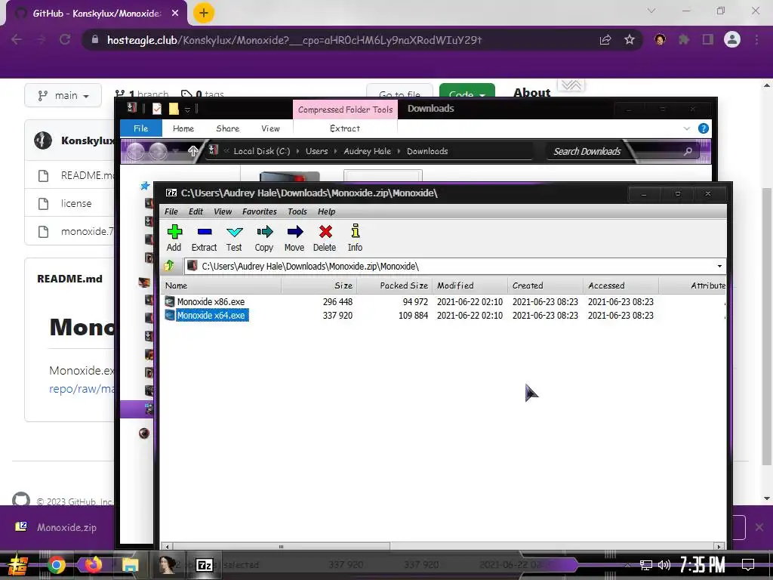This screenshot has width=773, height=580.
Task: Sort by the Modified column header
Action: pos(470,285)
